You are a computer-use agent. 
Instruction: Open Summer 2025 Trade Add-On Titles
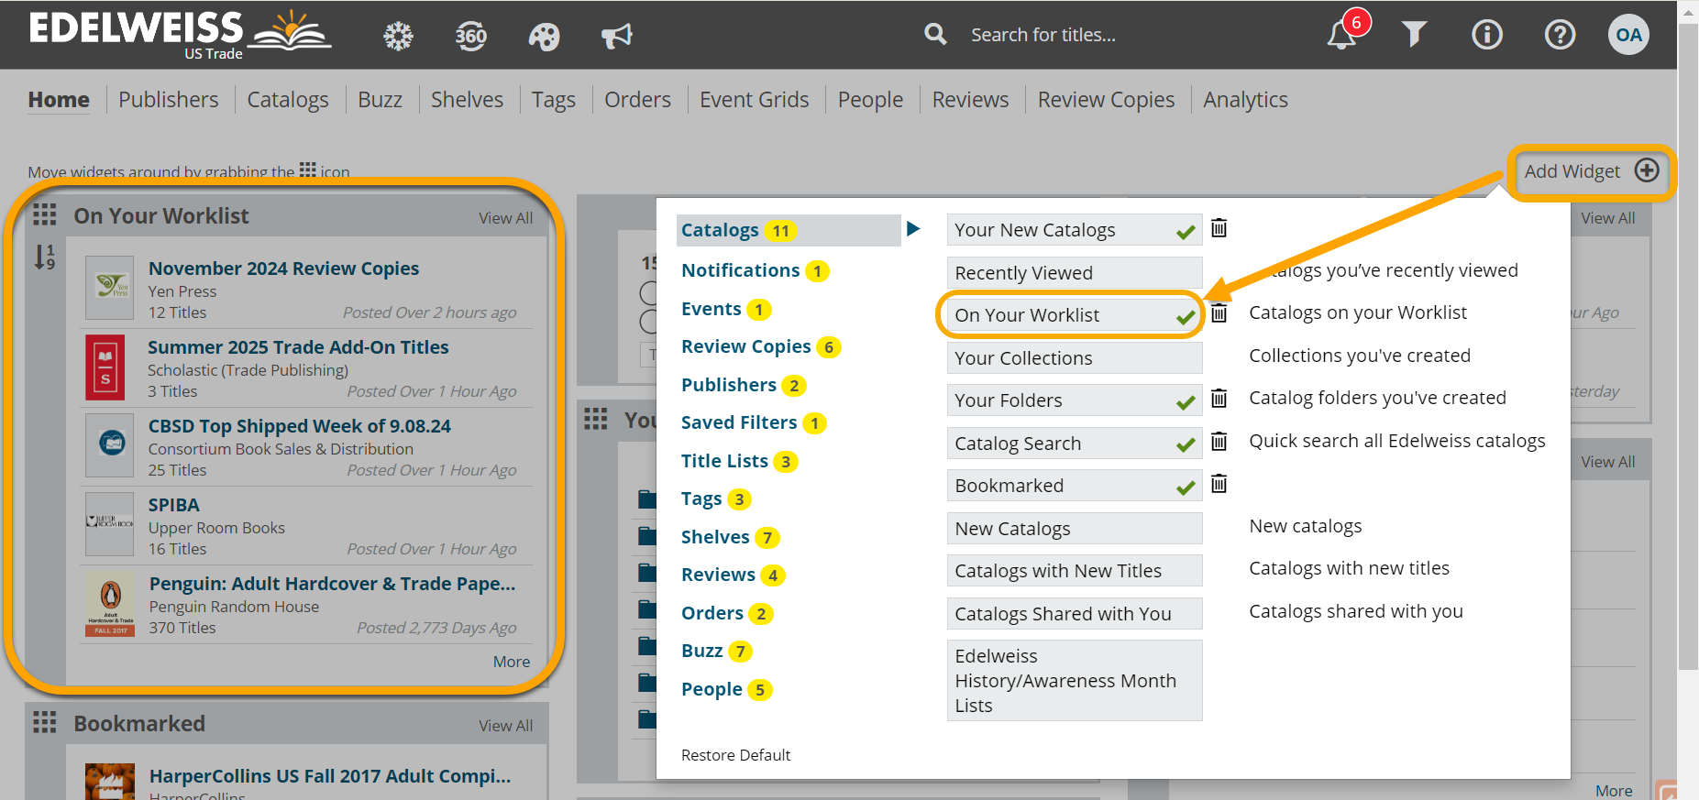coord(298,347)
